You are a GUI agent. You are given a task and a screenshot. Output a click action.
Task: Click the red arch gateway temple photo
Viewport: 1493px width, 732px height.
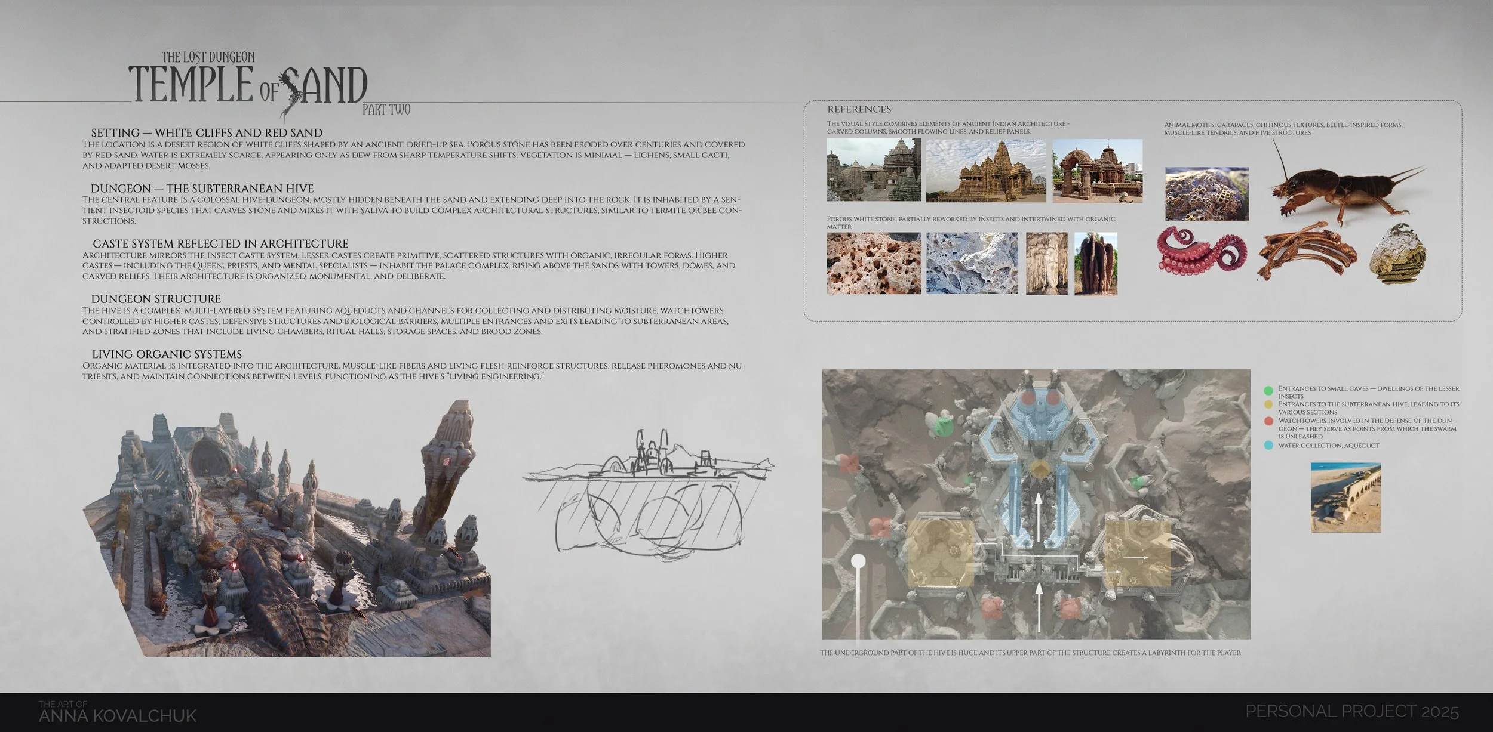click(x=1097, y=171)
